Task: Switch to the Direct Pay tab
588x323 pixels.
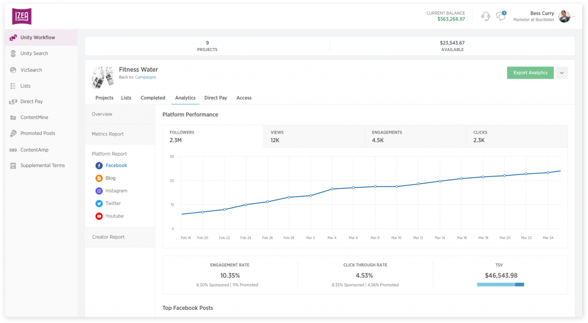Action: click(x=215, y=98)
